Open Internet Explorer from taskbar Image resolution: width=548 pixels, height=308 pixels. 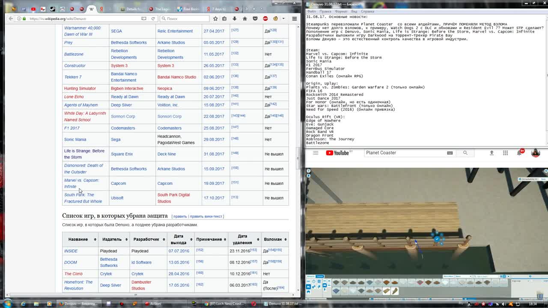tap(23, 304)
